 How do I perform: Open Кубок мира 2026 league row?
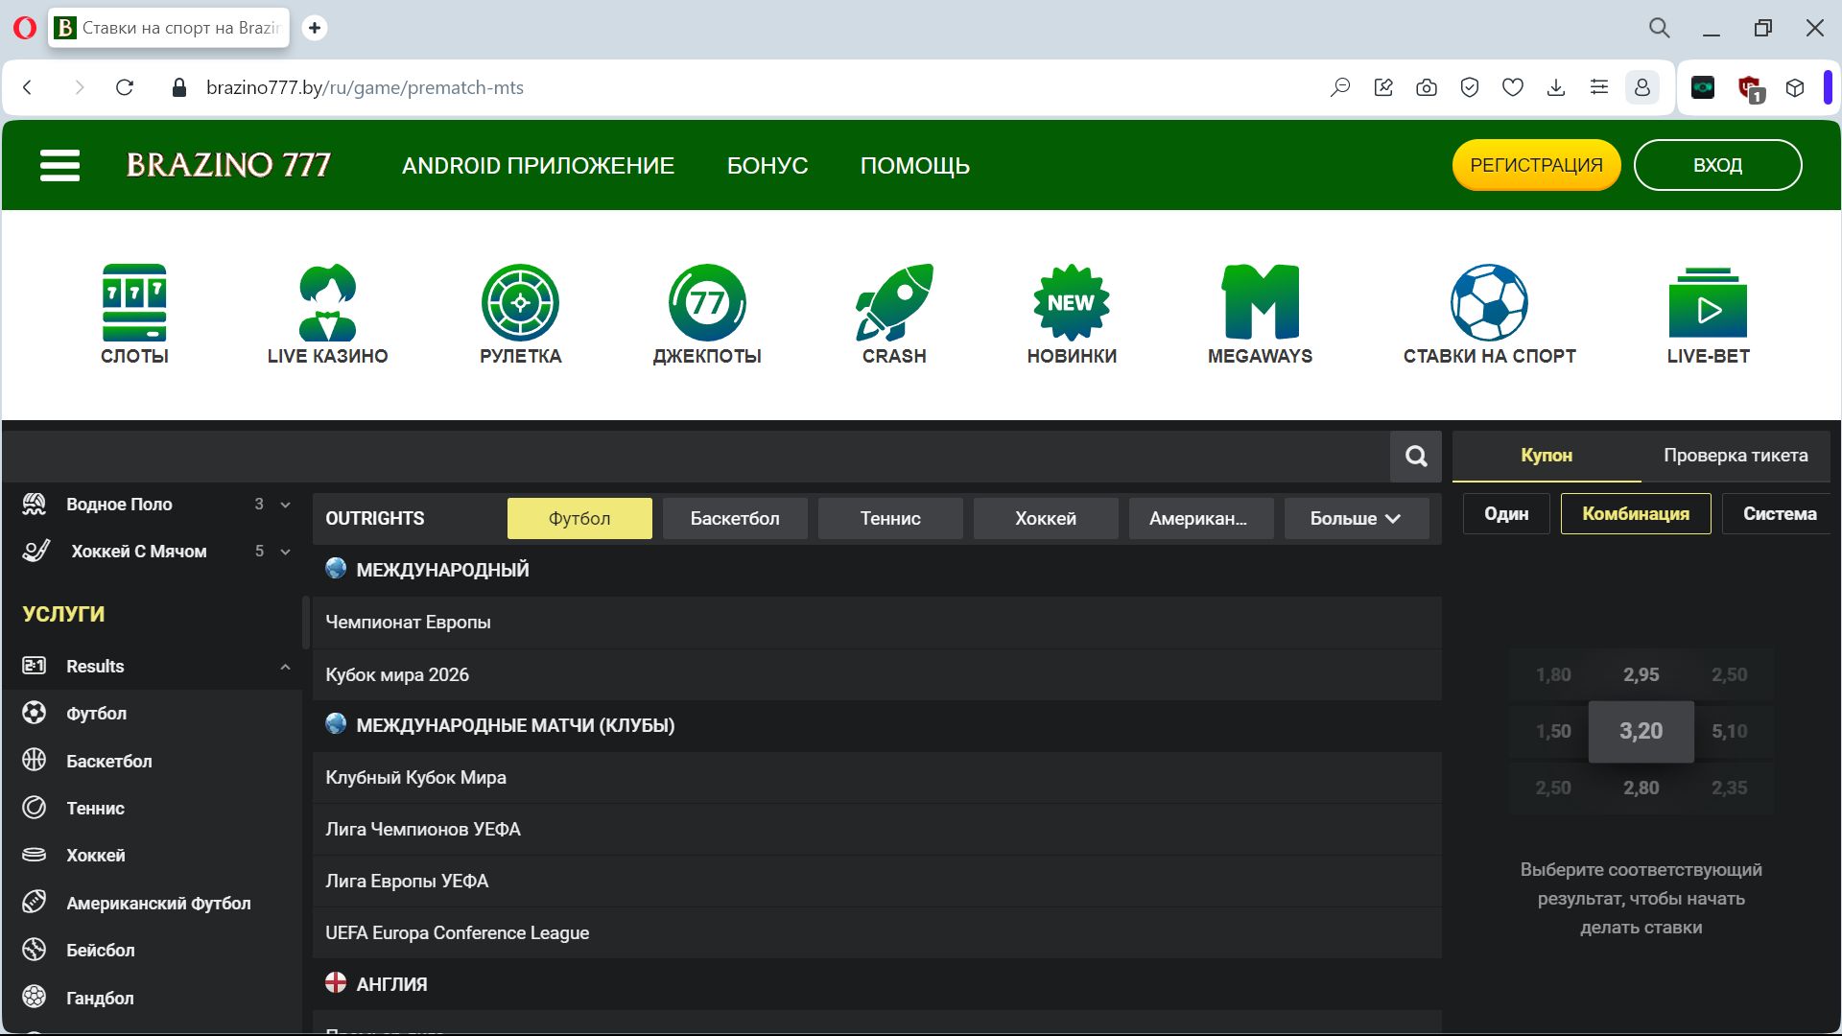(877, 674)
